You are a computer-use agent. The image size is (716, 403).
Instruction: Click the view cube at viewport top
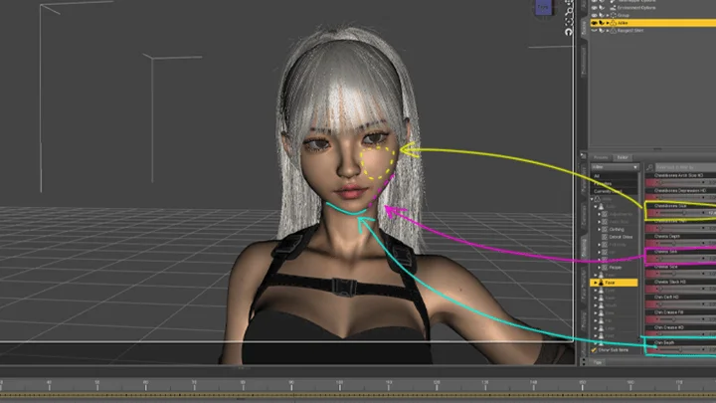[543, 7]
